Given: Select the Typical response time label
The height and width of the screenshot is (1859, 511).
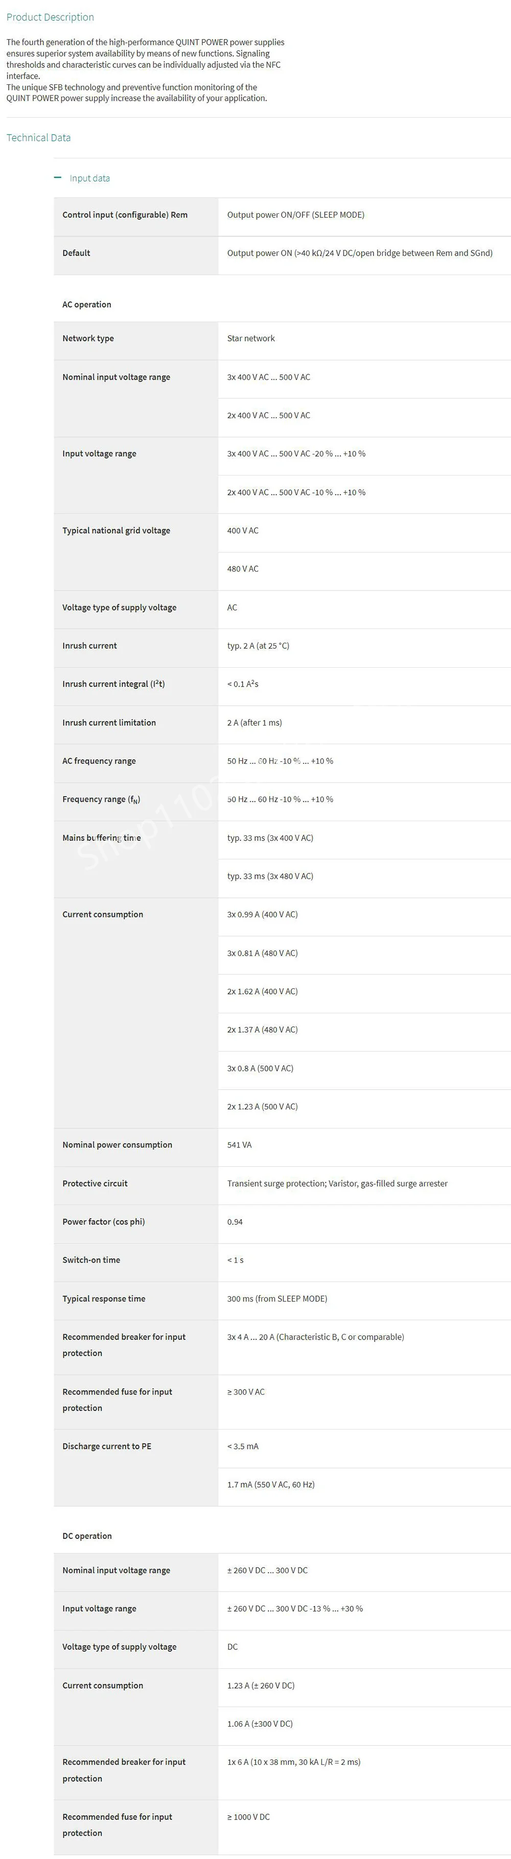Looking at the screenshot, I should tap(104, 1298).
